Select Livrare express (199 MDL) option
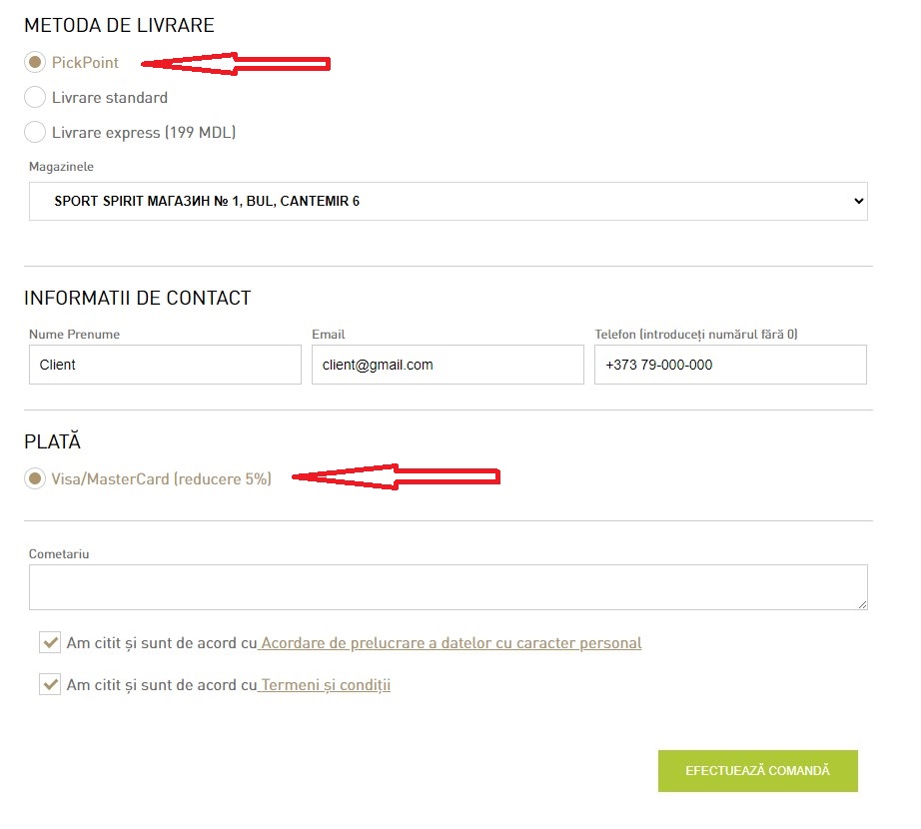921x829 pixels. (35, 132)
